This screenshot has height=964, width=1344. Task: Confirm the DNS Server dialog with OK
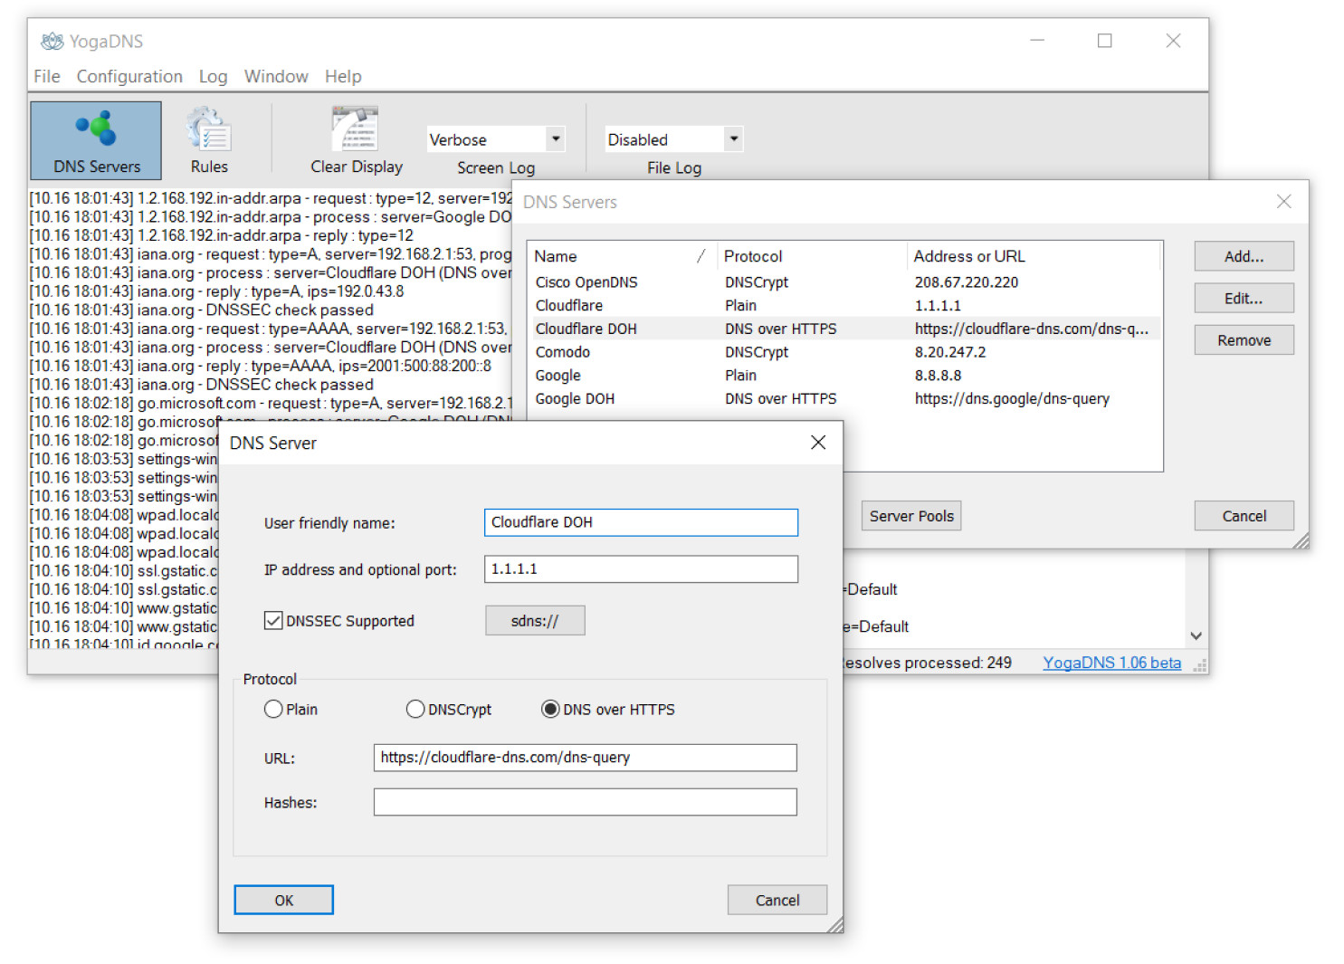tap(284, 900)
